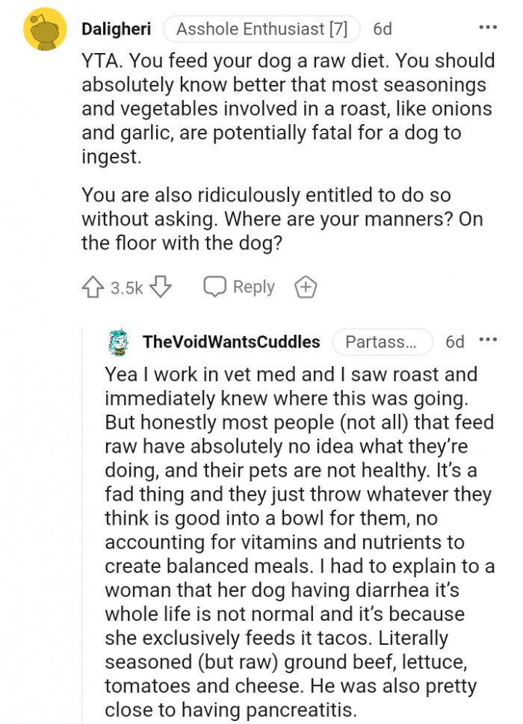Visit the TheVoidWantsCuddles username profile
Image resolution: width=523 pixels, height=724 pixels.
pos(231,342)
